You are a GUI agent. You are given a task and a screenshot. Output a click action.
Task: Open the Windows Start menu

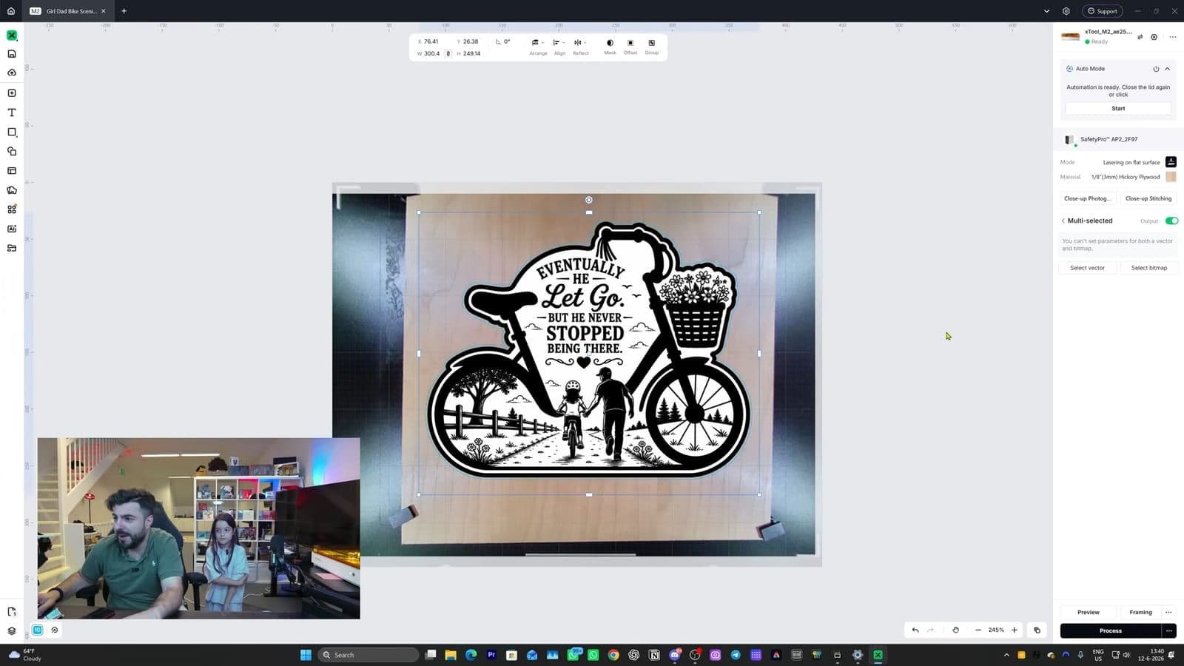click(x=306, y=655)
